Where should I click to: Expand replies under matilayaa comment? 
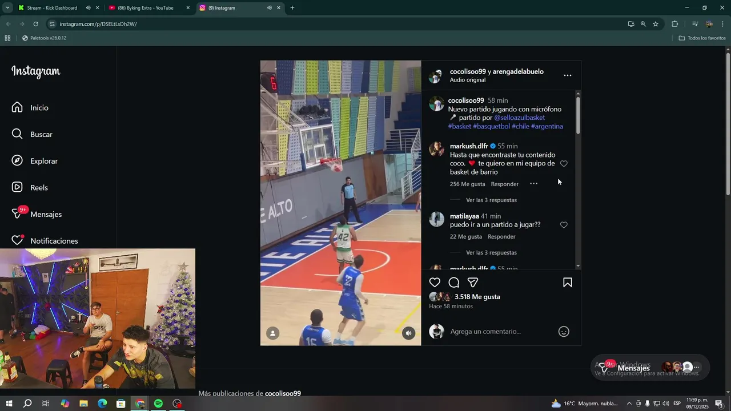point(491,253)
